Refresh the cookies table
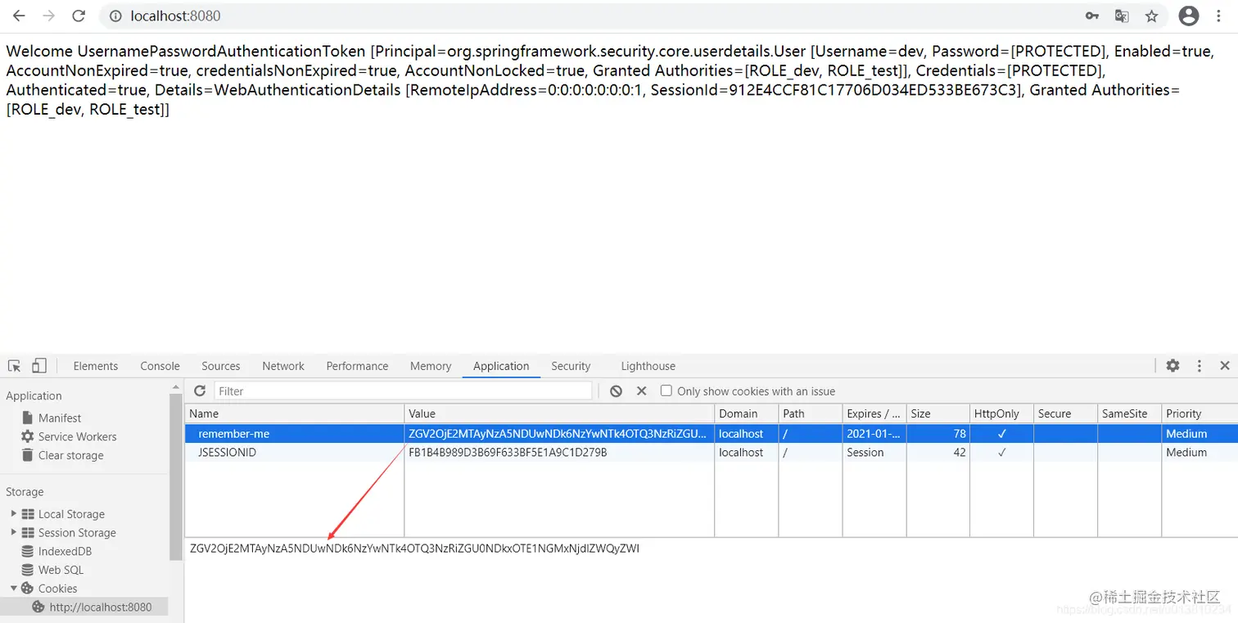Image resolution: width=1238 pixels, height=623 pixels. point(200,391)
